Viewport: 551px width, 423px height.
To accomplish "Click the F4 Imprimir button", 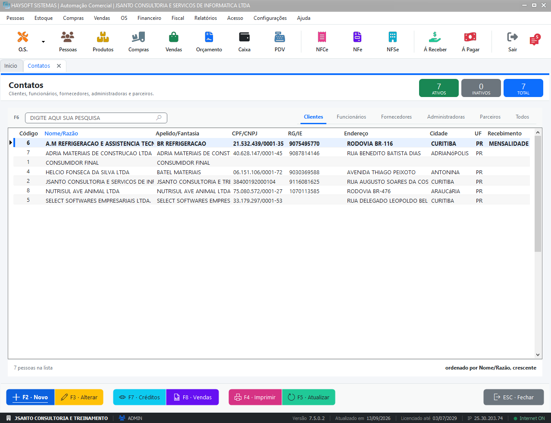I will [x=255, y=397].
